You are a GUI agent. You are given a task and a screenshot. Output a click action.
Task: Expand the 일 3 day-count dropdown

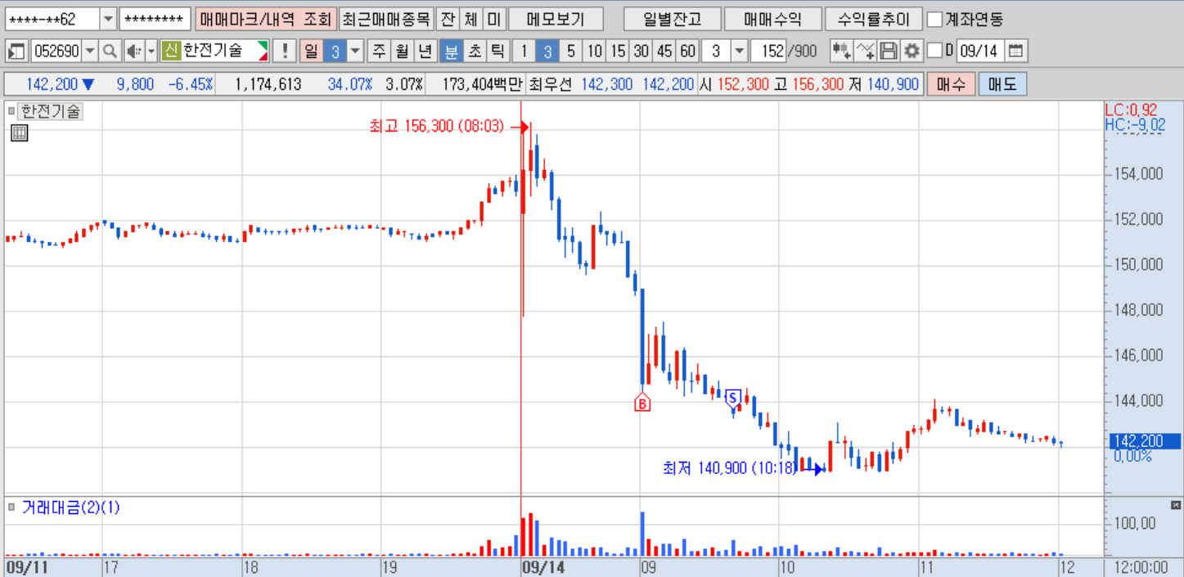tap(355, 51)
